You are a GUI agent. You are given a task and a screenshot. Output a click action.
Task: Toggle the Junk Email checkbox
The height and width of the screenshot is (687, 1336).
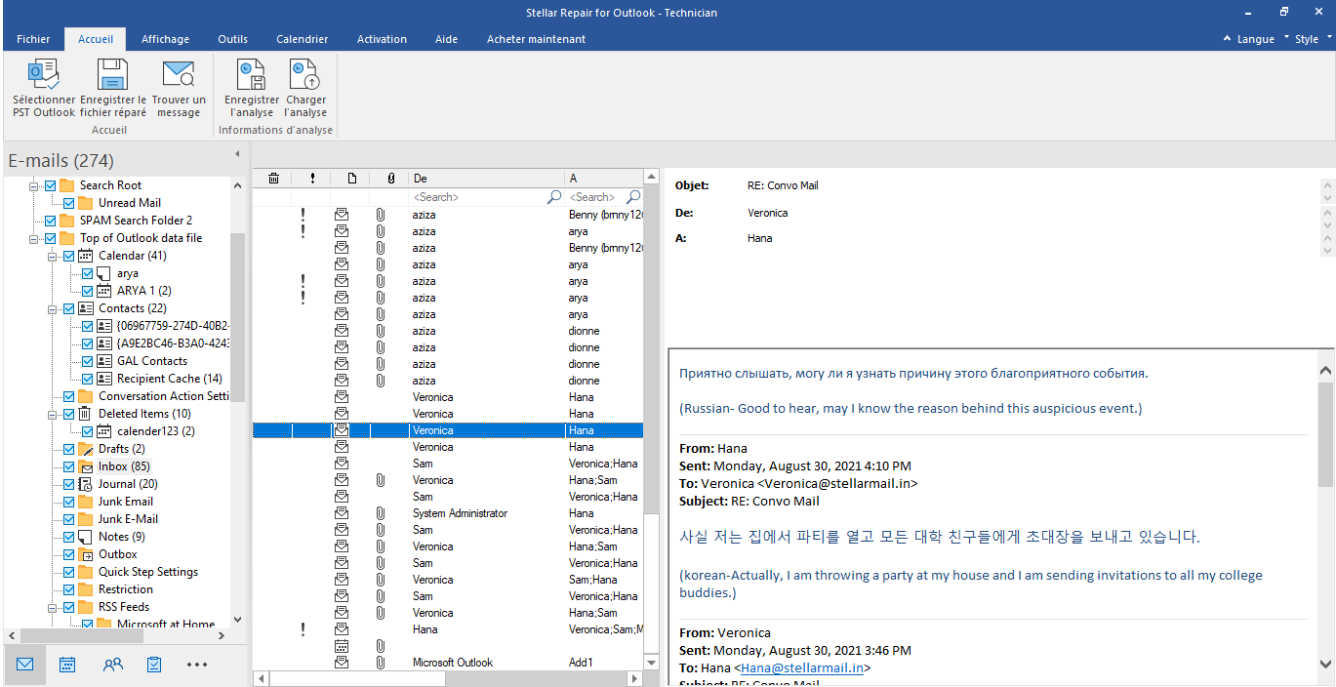tap(69, 502)
